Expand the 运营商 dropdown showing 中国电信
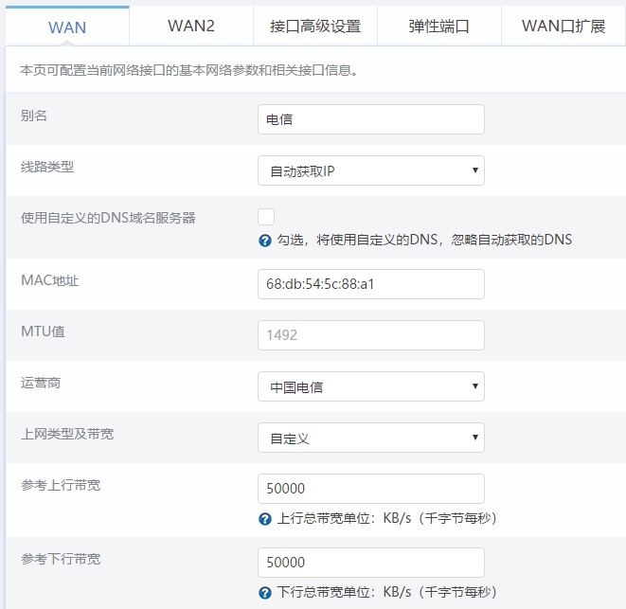 370,386
